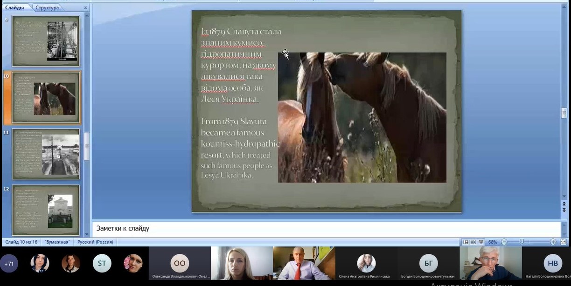Click the Русский (Россия) language indicator

[95, 242]
